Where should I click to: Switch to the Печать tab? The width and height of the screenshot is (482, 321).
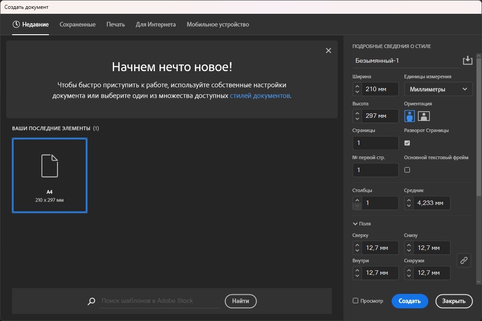point(115,24)
